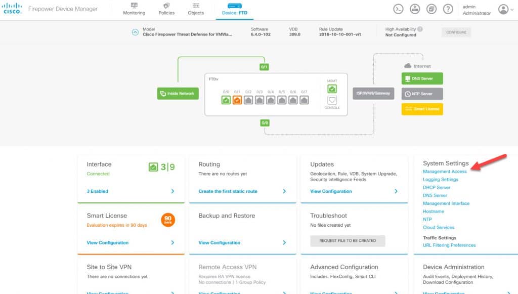Click the Cisco logo
The image size is (518, 294).
(12, 9)
